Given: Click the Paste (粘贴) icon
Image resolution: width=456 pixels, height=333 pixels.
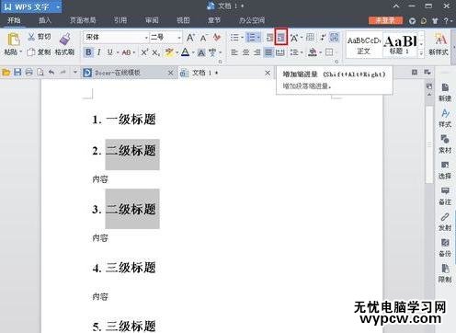Looking at the screenshot, I should [x=13, y=40].
